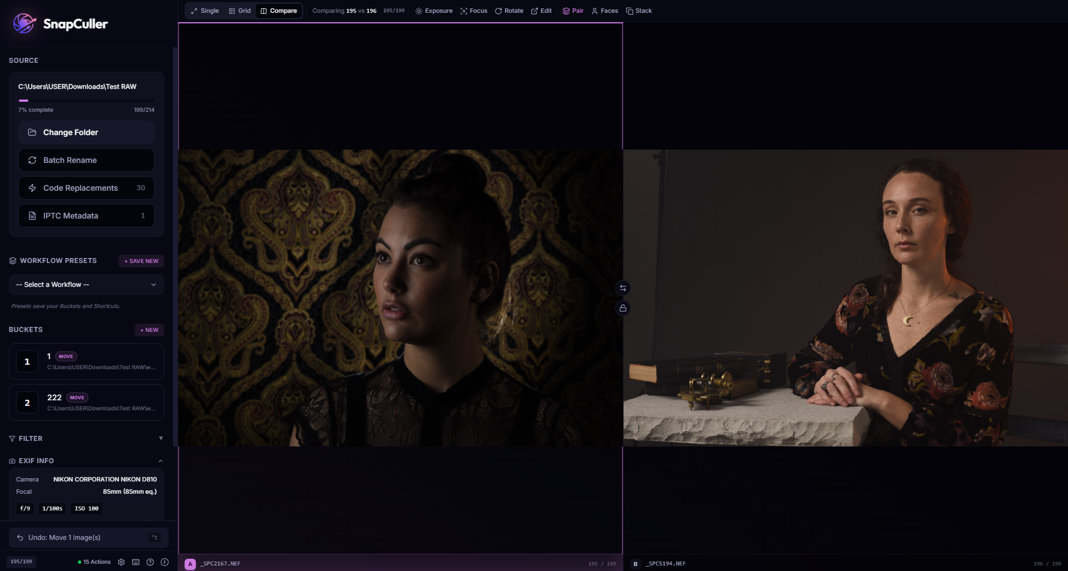Rotate the current image

(509, 11)
